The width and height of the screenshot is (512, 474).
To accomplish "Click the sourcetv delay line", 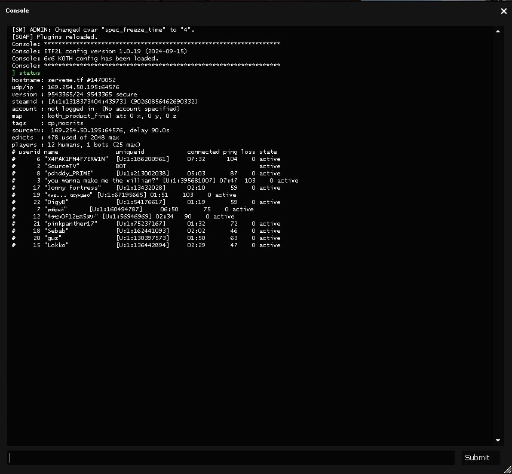I will [90, 130].
